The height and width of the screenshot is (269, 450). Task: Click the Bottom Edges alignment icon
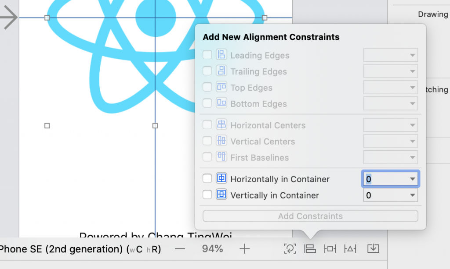point(221,103)
